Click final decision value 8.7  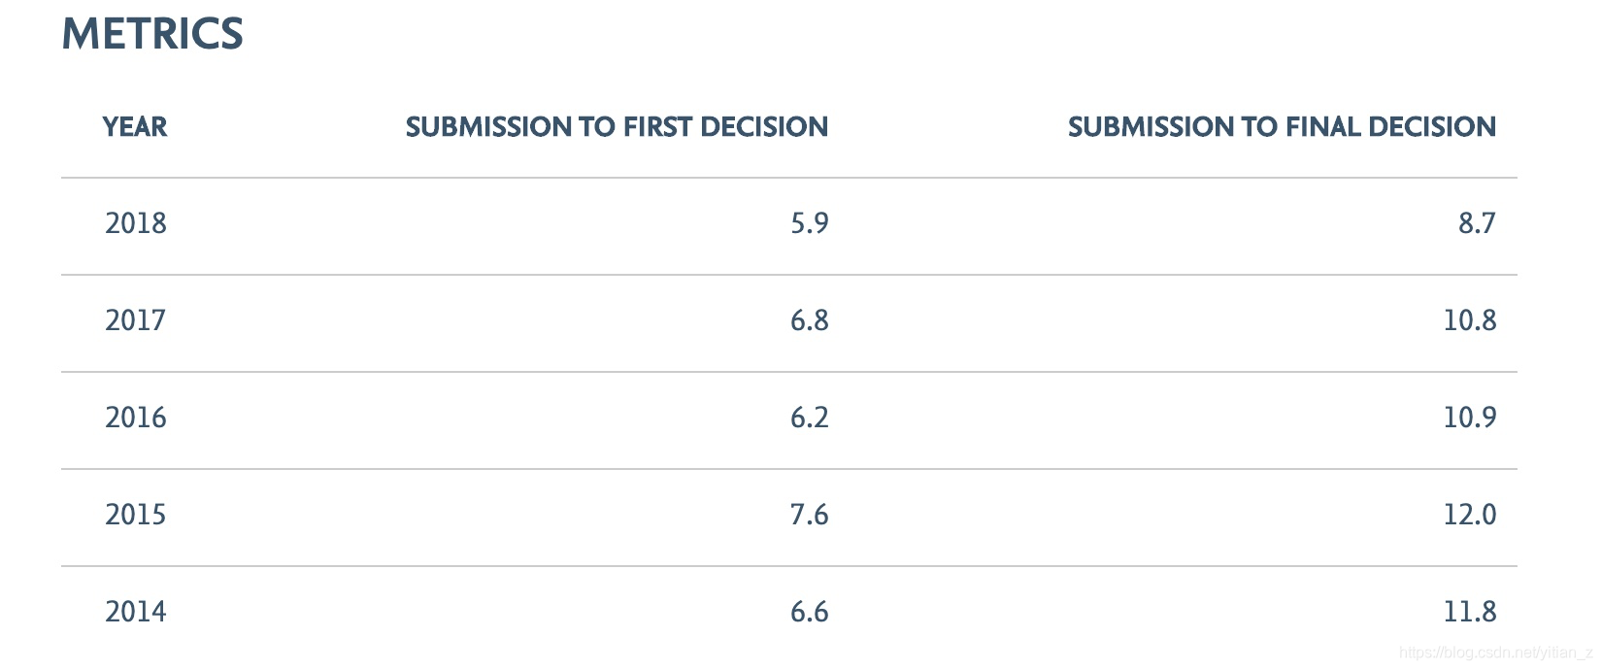pos(1477,223)
